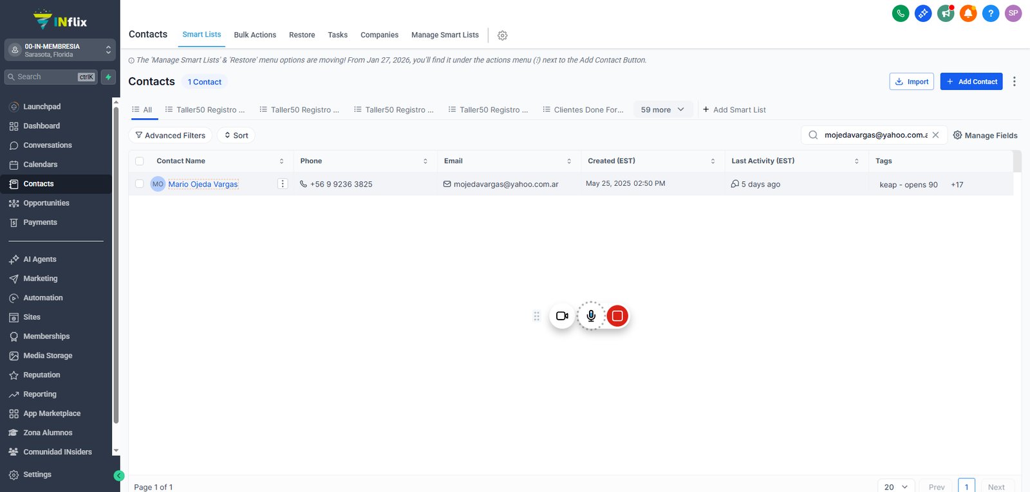Click the sidebar Search field
This screenshot has height=492, width=1030.
click(x=51, y=77)
